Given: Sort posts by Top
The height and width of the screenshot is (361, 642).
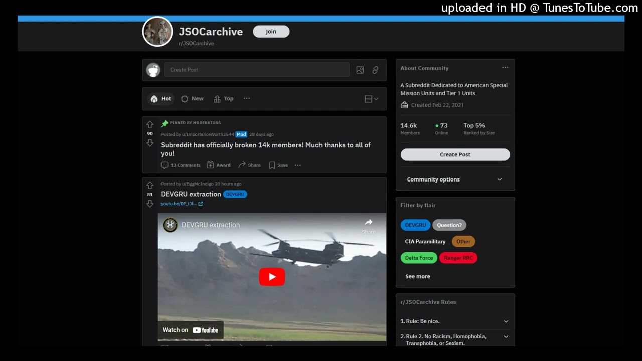Looking at the screenshot, I should pos(224,99).
